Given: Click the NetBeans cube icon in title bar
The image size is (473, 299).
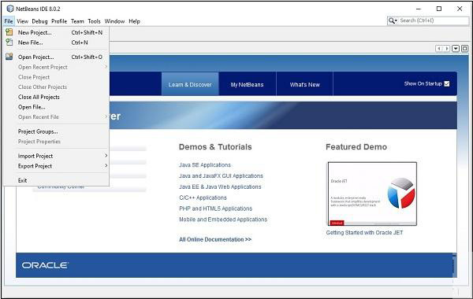Looking at the screenshot, I should coord(10,9).
